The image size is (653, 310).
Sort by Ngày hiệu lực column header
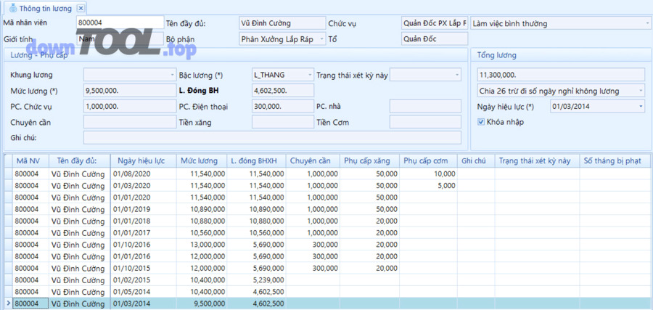[143, 160]
